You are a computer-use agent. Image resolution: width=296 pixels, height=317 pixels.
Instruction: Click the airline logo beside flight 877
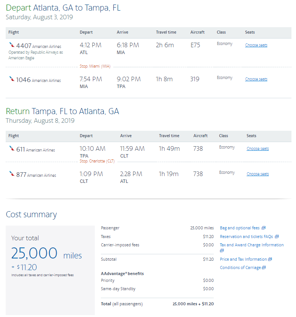tap(12, 174)
